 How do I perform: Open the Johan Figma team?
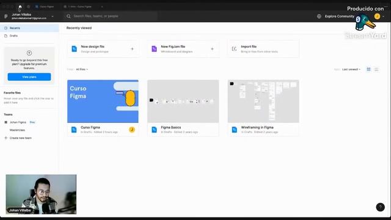coord(18,122)
